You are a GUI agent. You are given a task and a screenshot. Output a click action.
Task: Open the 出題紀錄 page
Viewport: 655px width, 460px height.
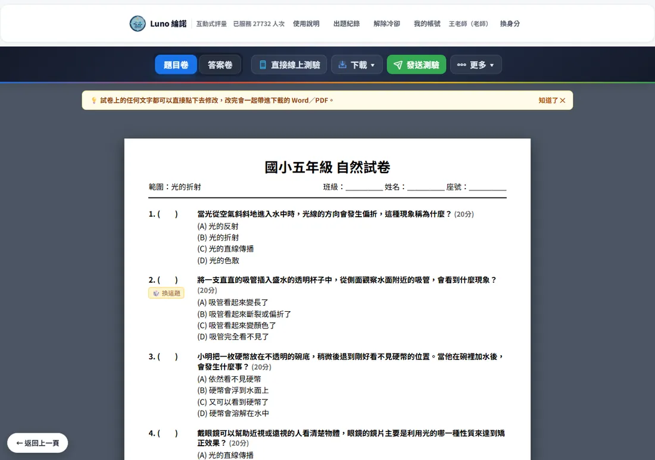tap(347, 24)
